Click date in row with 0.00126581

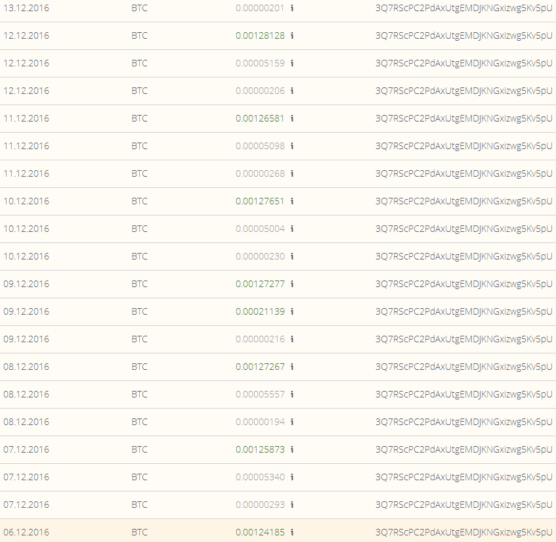pyautogui.click(x=26, y=118)
